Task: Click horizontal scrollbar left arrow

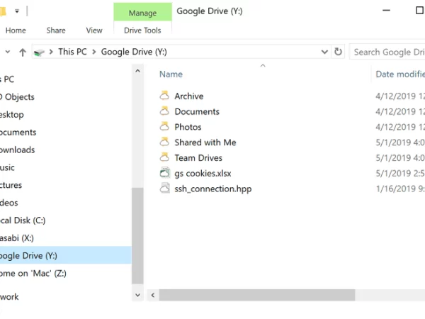Action: [x=153, y=295]
